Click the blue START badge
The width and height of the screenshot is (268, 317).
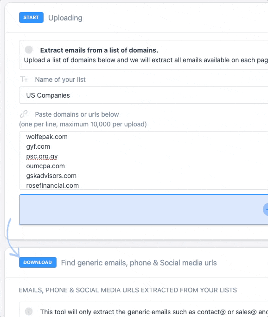point(31,17)
